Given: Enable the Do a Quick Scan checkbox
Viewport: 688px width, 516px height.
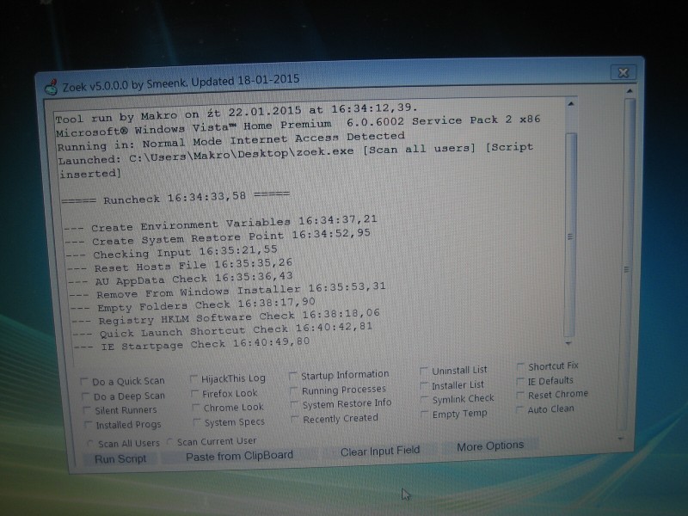Looking at the screenshot, I should pos(84,381).
